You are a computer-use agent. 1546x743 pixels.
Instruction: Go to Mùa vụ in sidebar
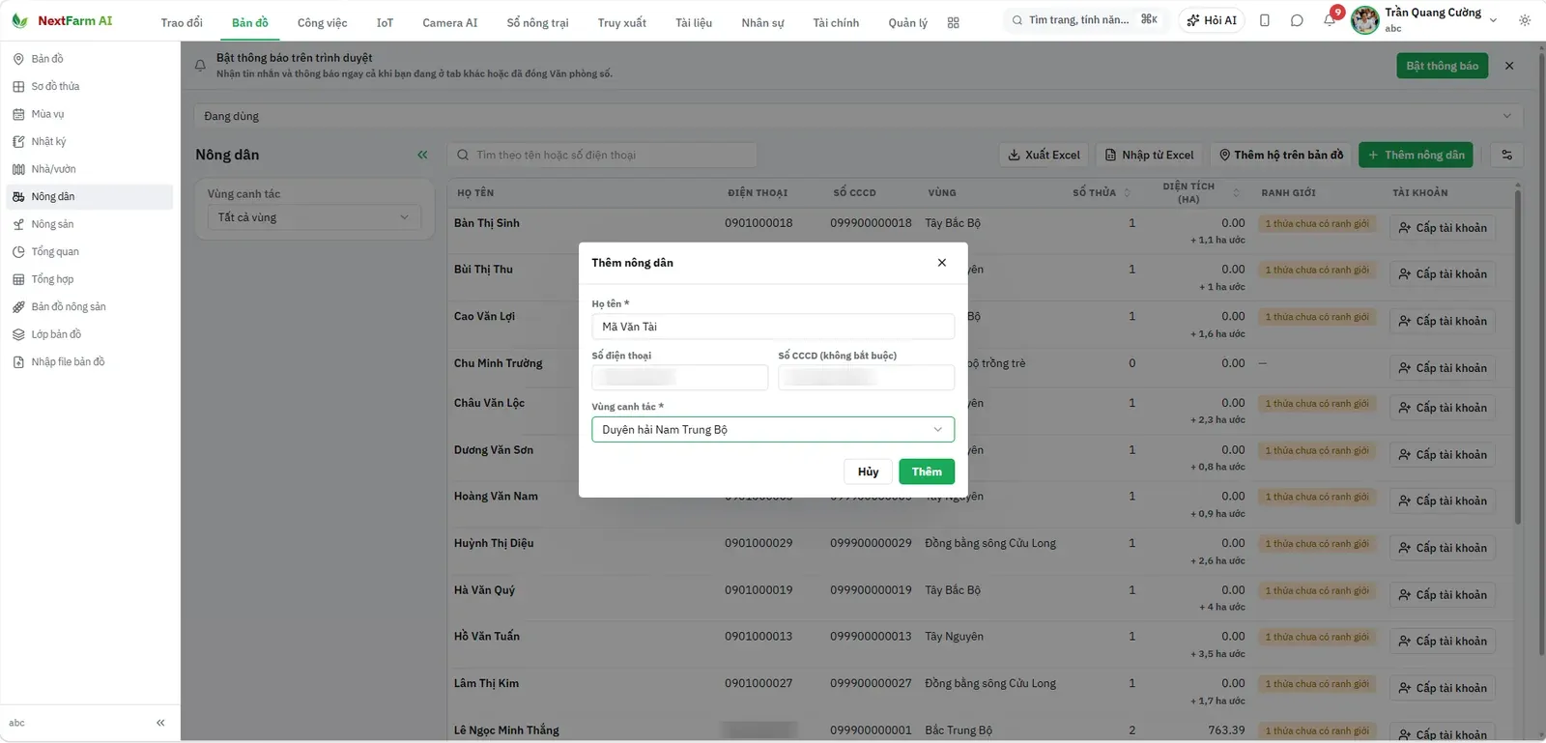tap(89, 114)
